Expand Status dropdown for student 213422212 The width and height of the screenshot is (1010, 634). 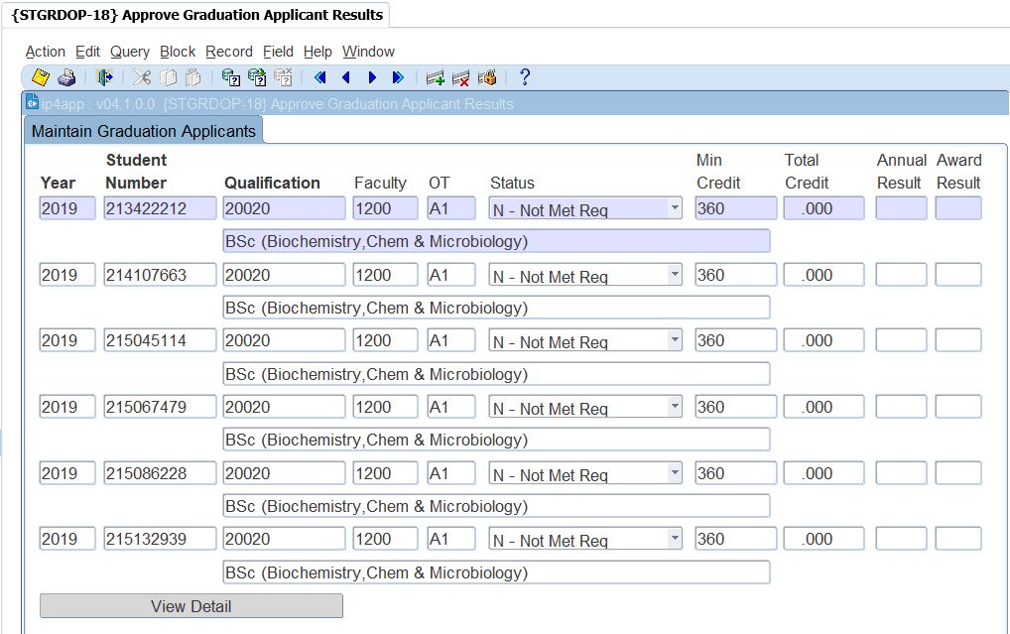pyautogui.click(x=675, y=208)
